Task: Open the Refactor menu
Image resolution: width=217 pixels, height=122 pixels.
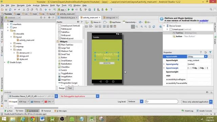Action: pyautogui.click(x=45, y=5)
